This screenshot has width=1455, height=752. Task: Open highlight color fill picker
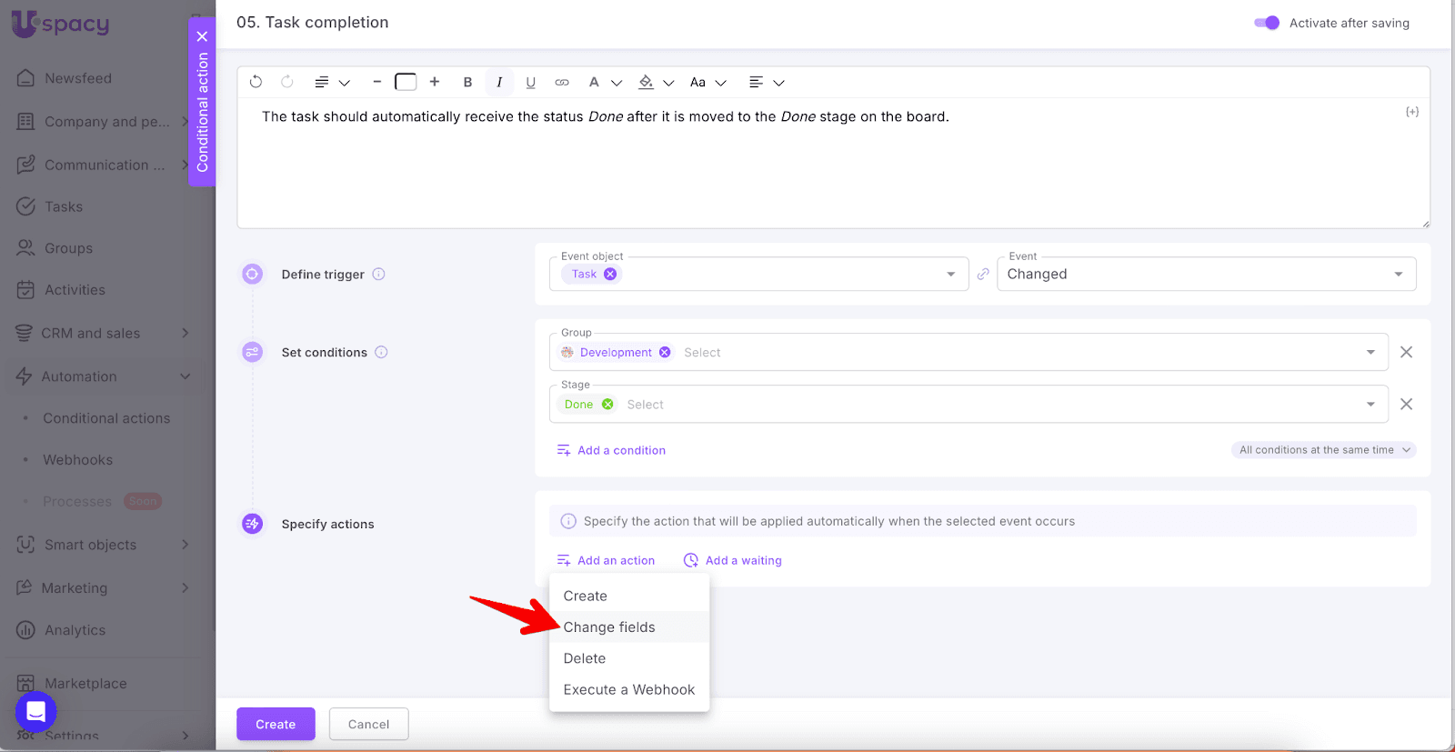pos(655,82)
